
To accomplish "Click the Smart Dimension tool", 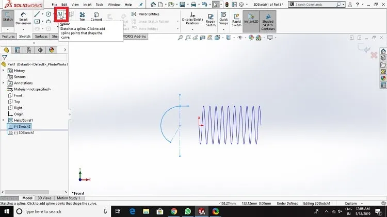I will coord(23,19).
